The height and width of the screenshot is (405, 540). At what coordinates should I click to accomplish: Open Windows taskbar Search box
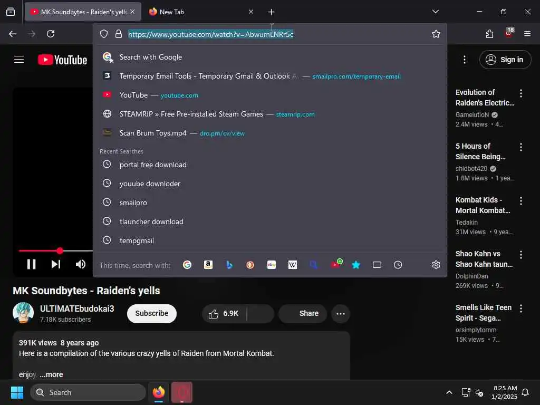pos(88,392)
